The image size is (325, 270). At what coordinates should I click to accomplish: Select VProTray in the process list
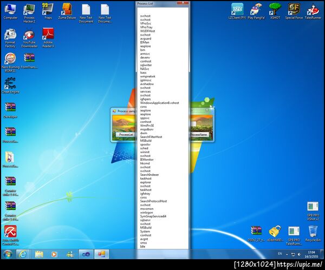click(146, 27)
